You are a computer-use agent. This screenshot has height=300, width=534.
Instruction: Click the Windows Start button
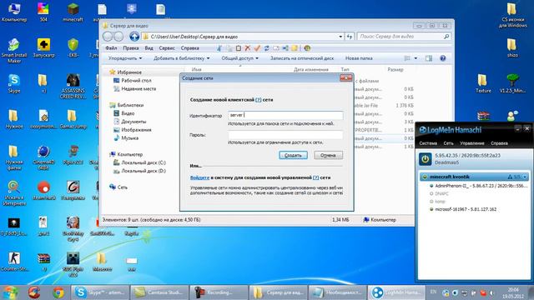click(x=10, y=292)
